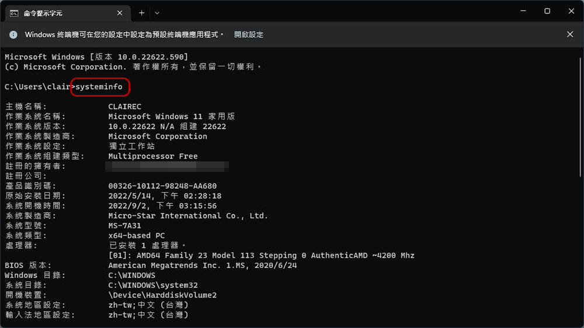Open the 開啟設定 link
Viewport: 584px width, 328px height.
click(249, 34)
